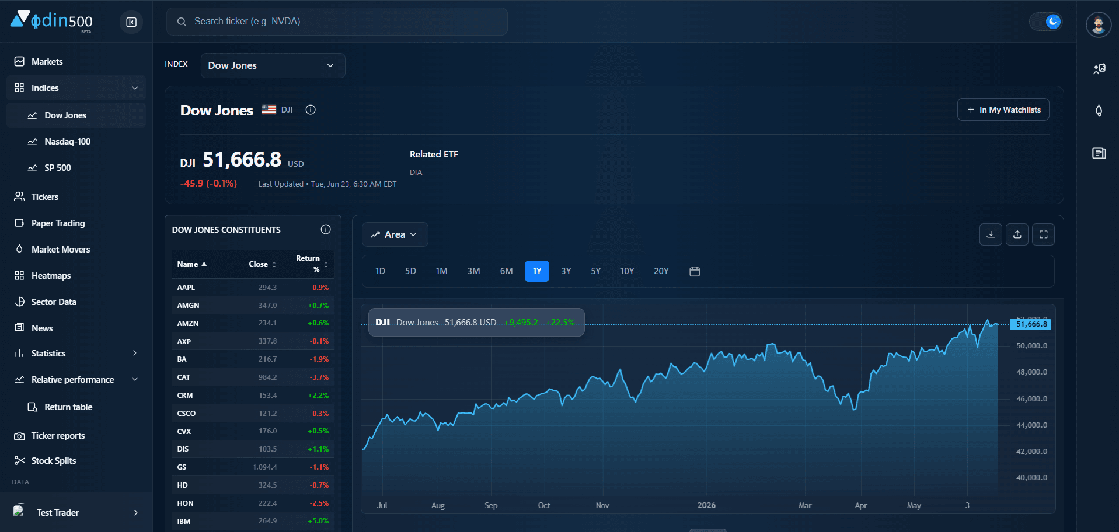Click the Tickers people icon
The image size is (1119, 532).
(19, 197)
